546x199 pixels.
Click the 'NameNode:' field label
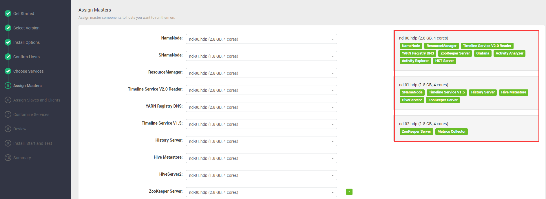click(172, 38)
